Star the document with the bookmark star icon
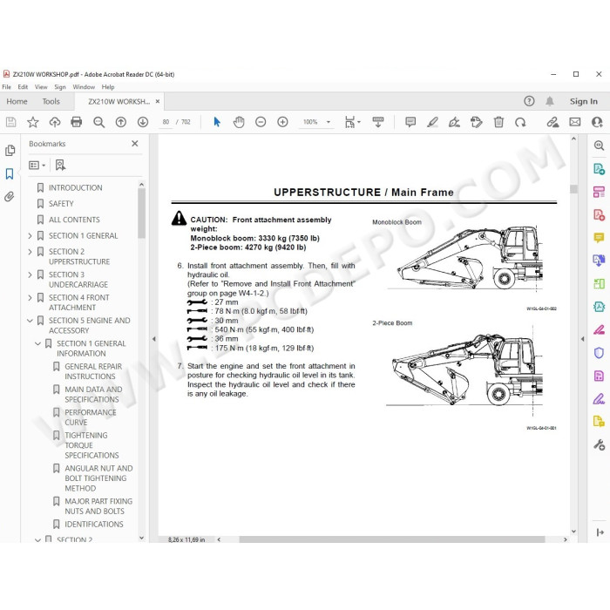The height and width of the screenshot is (610, 610). pyautogui.click(x=33, y=122)
